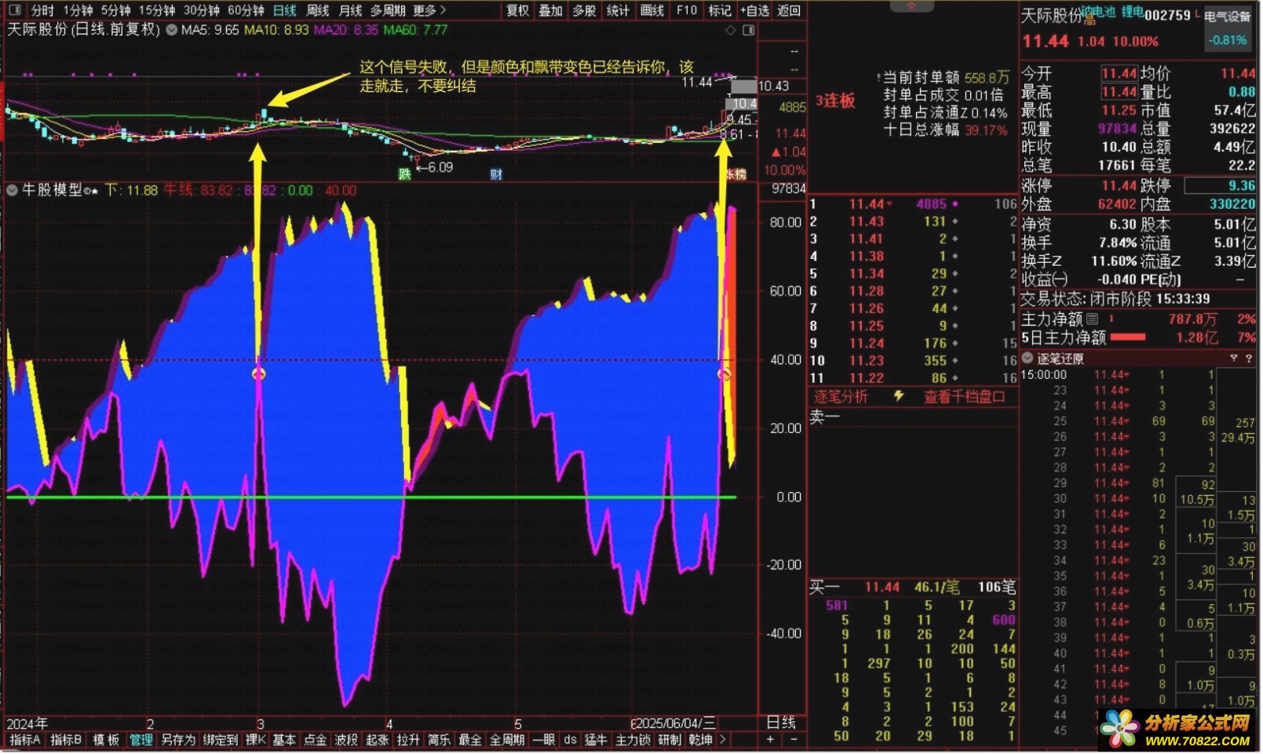
Task: Click the detail list icon next to 主力净额
Action: click(x=1092, y=319)
